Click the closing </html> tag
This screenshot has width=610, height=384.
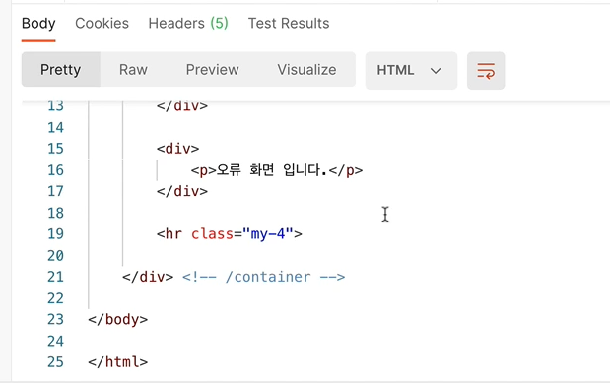(x=118, y=362)
